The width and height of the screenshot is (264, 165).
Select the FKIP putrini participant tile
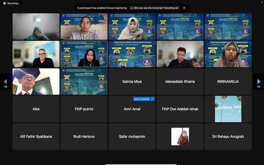(x=84, y=109)
